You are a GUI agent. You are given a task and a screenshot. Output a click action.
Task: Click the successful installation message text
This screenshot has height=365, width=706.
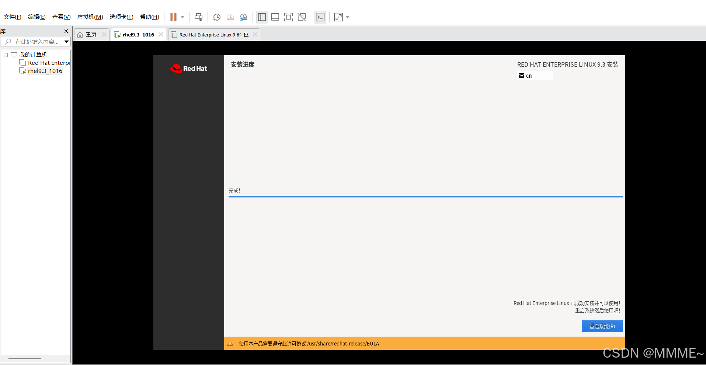point(567,307)
